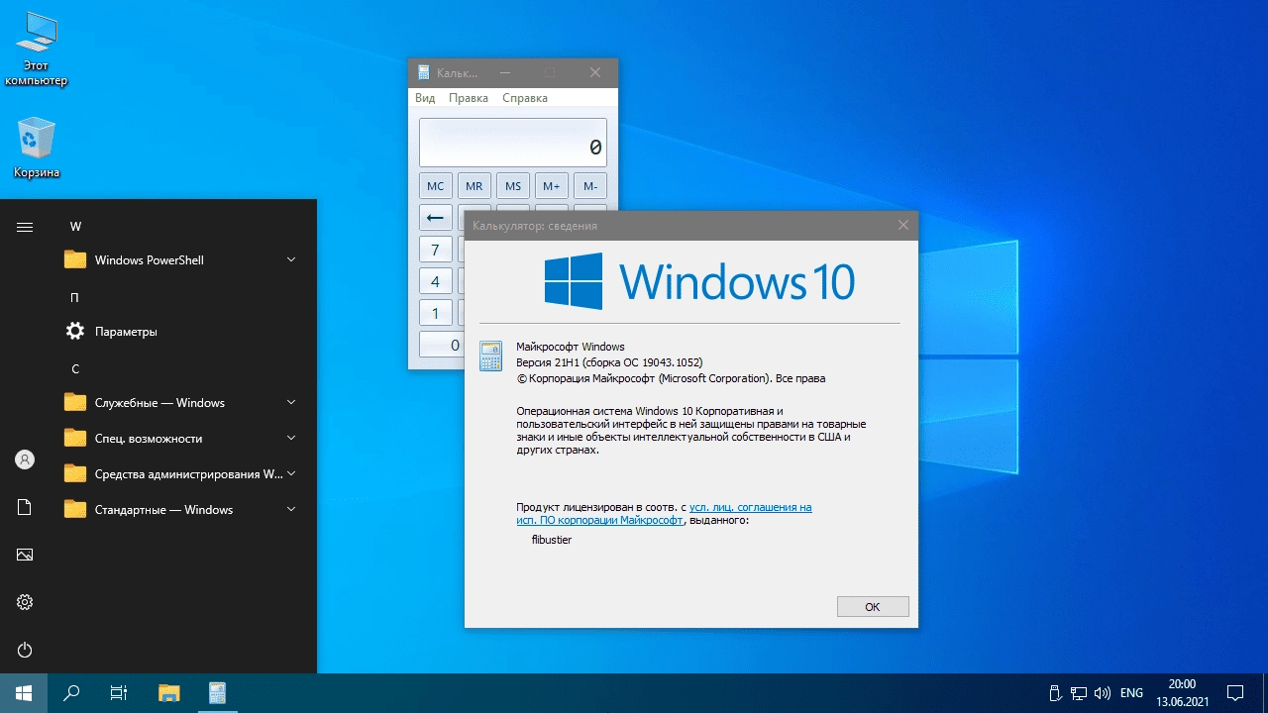
Task: Click the backspace arrow button in Calculator
Action: pyautogui.click(x=436, y=218)
